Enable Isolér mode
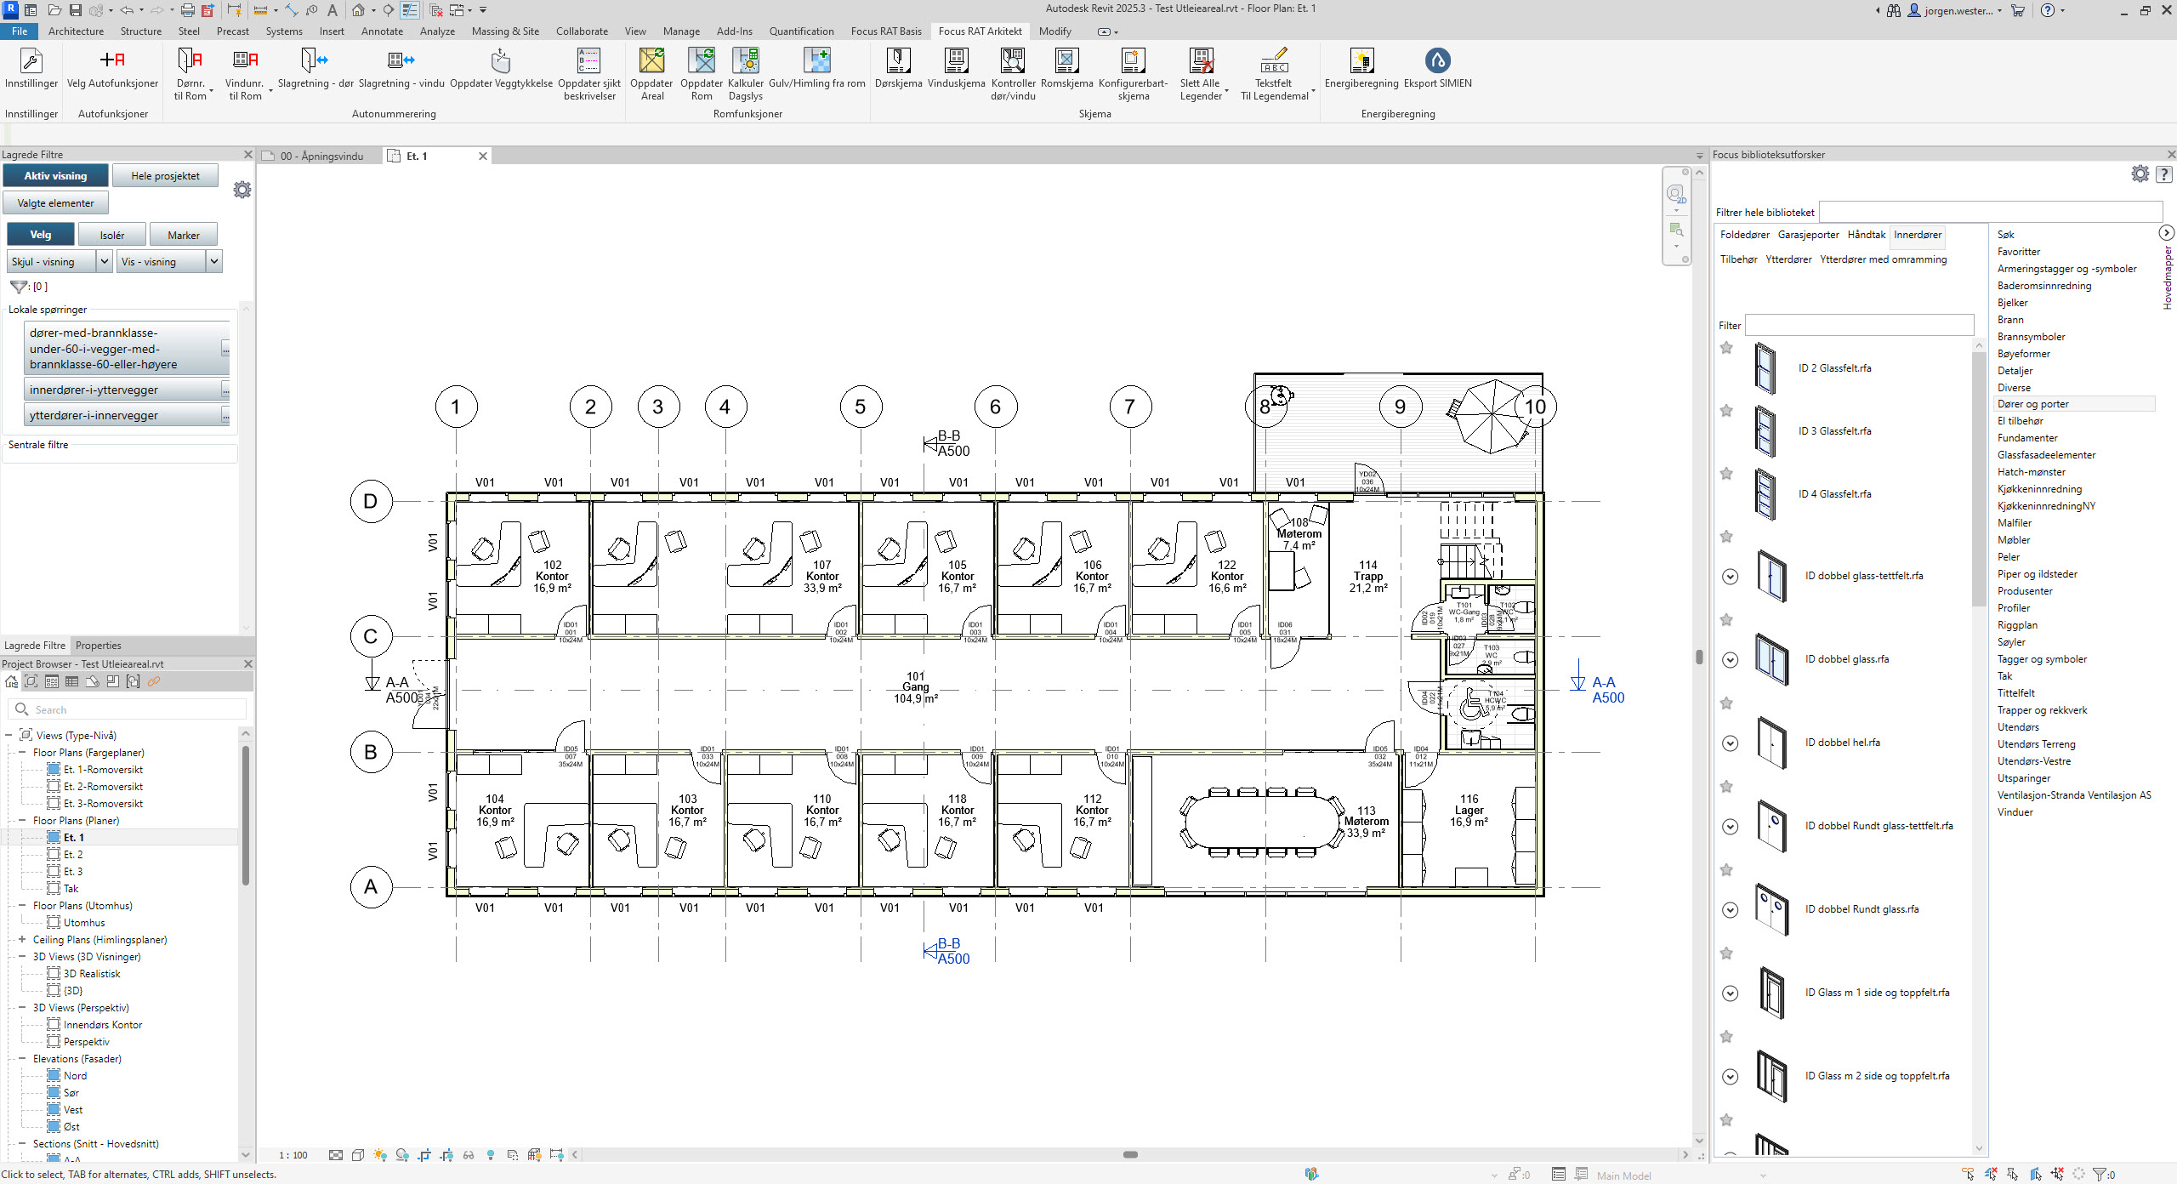Viewport: 2177px width, 1184px height. point(111,235)
